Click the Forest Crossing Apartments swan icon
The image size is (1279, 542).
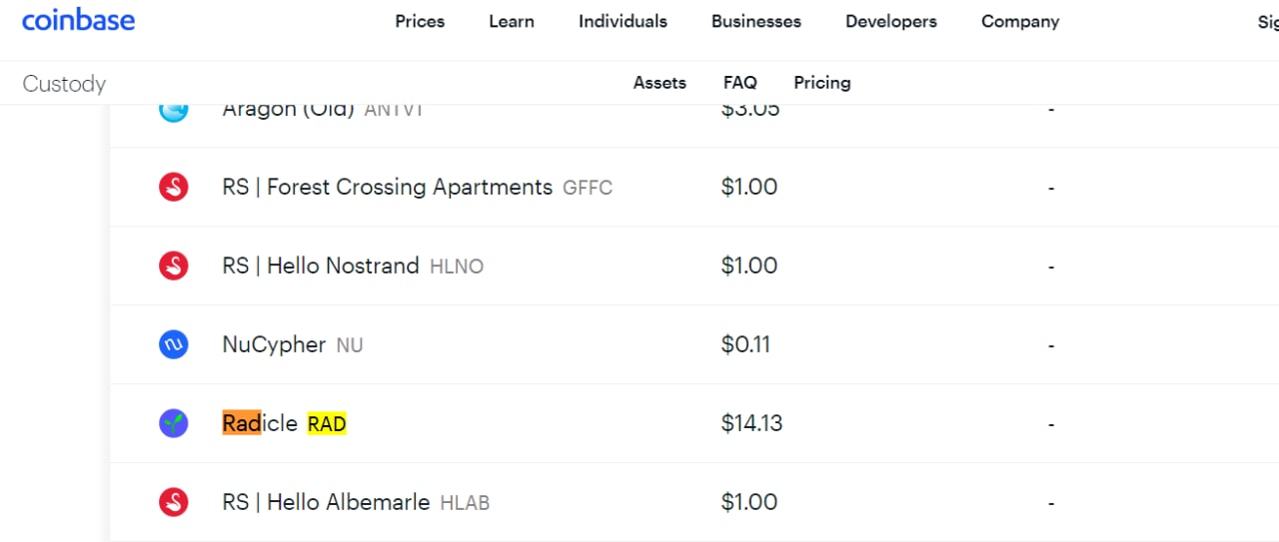(x=174, y=187)
